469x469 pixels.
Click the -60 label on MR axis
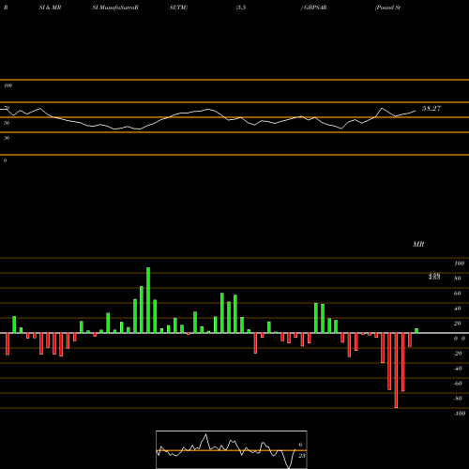458,384
